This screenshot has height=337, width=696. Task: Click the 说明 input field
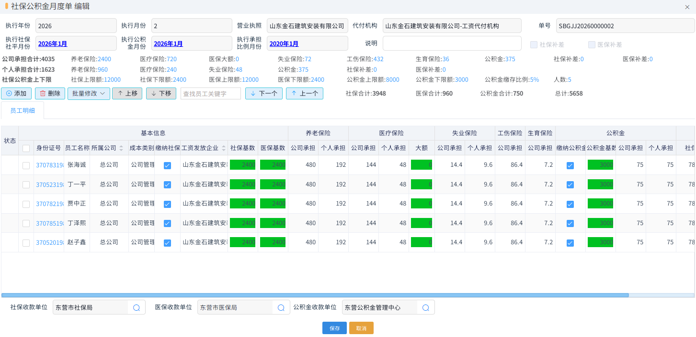click(452, 43)
